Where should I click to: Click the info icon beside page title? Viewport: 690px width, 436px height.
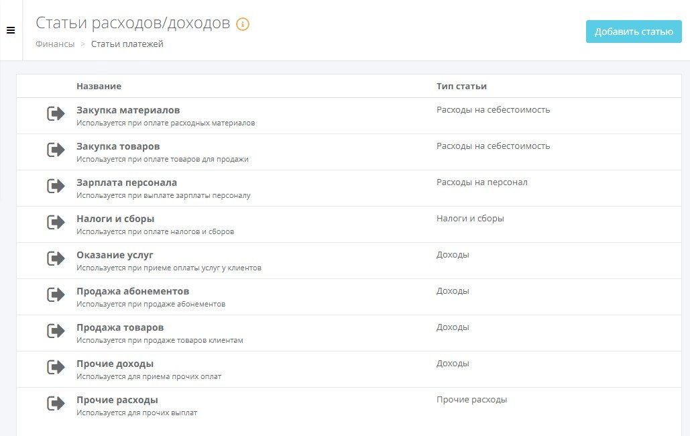point(243,23)
